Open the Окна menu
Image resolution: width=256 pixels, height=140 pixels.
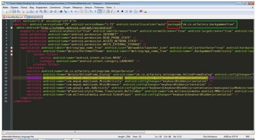pyautogui.click(x=109, y=7)
